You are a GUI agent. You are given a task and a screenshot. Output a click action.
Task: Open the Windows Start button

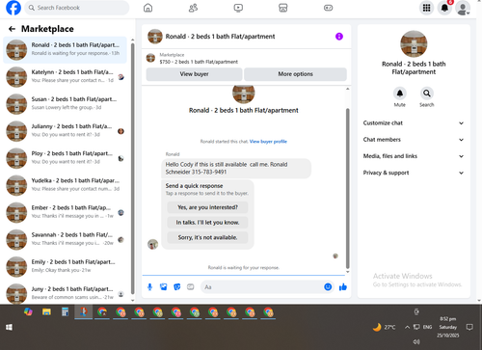pyautogui.click(x=9, y=327)
